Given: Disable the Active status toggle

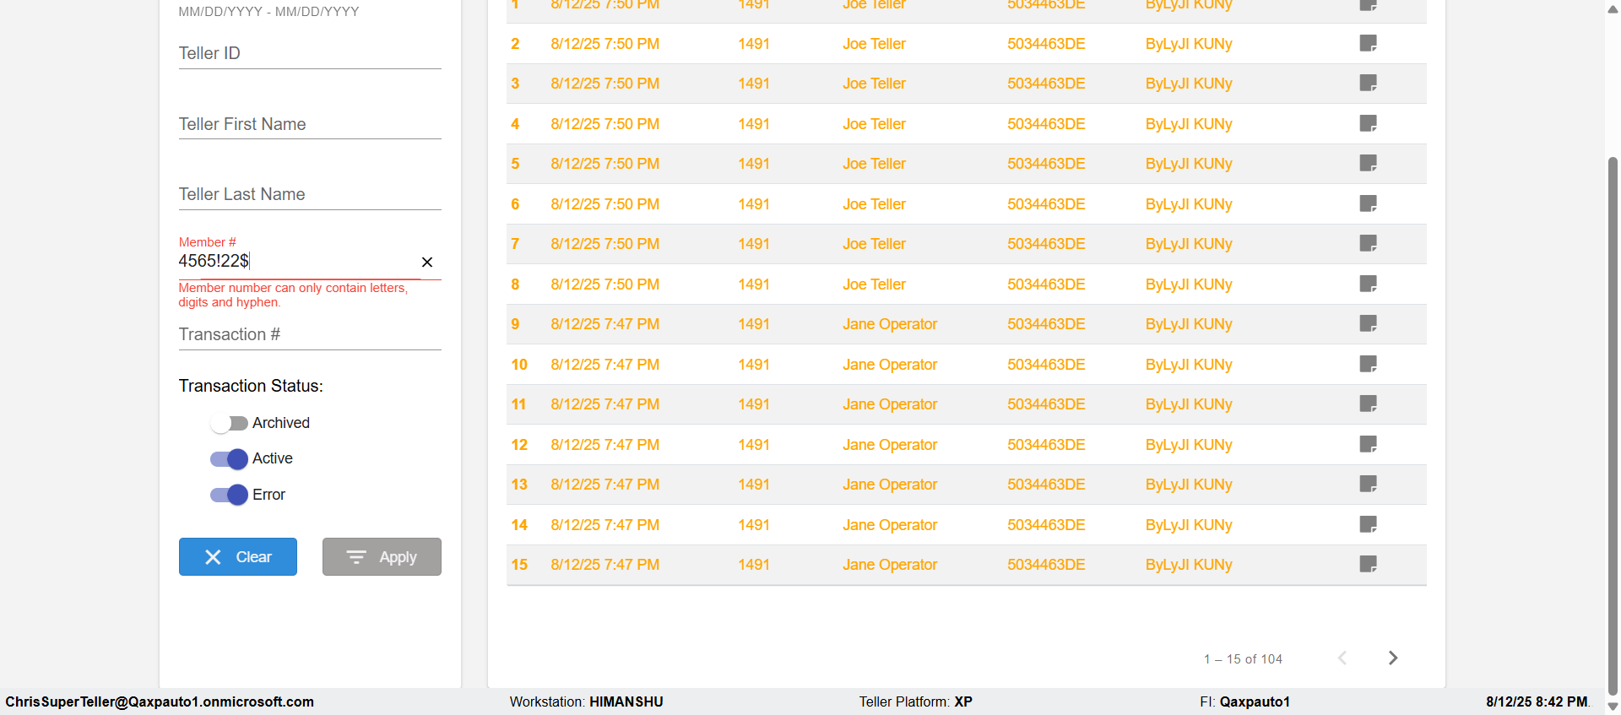Looking at the screenshot, I should click(x=229, y=458).
